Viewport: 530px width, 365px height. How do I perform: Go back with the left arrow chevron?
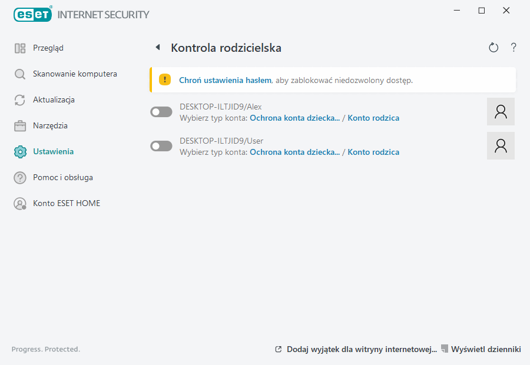click(x=157, y=47)
